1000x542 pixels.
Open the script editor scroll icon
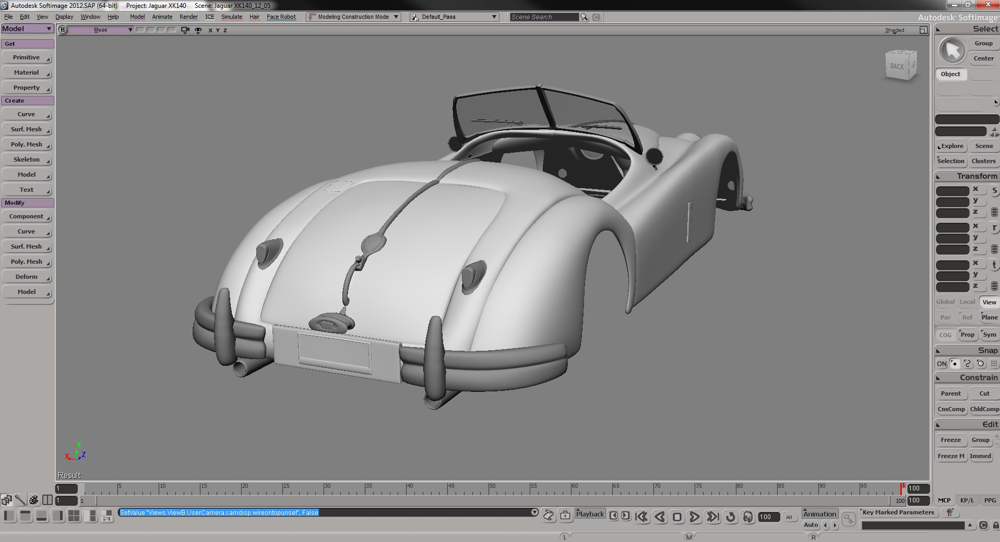coord(548,515)
